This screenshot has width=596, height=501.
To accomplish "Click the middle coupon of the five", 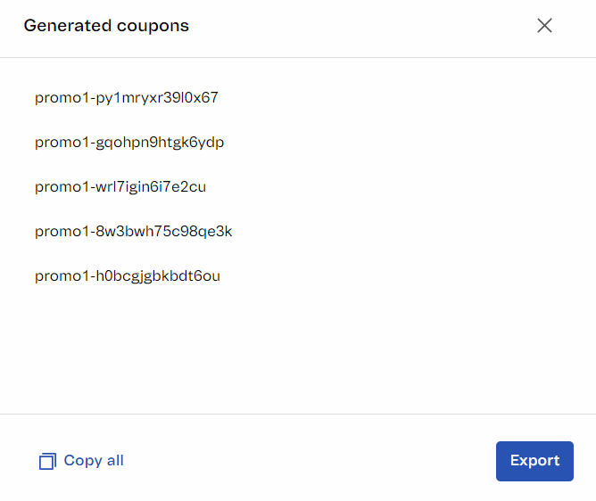I will (120, 187).
